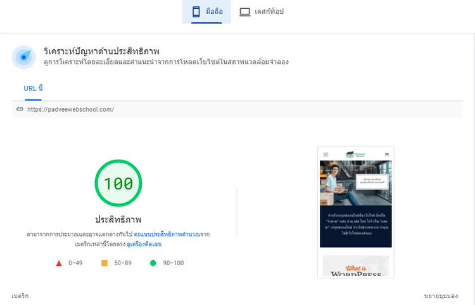The image size is (475, 305).
Task: Click the What is WordPress image in preview
Action: coord(355,266)
